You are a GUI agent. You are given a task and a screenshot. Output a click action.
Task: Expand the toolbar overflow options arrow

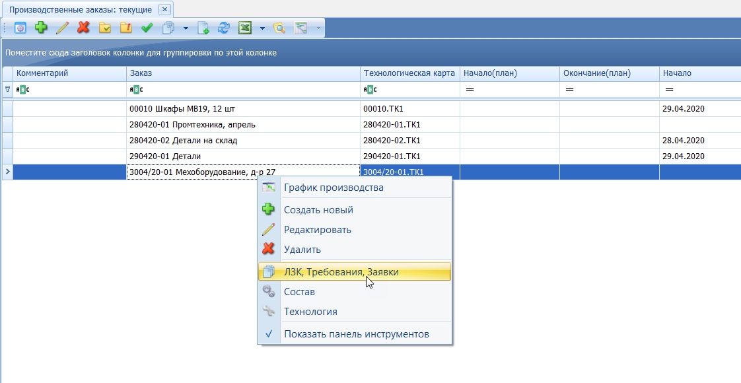tap(318, 28)
